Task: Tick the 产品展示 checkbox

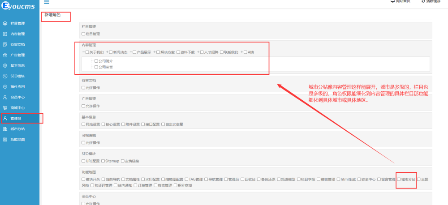Action: (x=134, y=52)
